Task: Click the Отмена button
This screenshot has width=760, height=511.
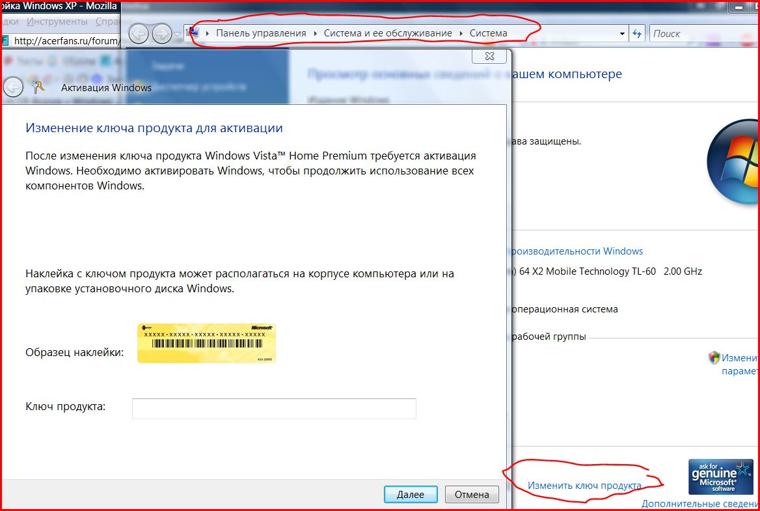Action: point(472,494)
